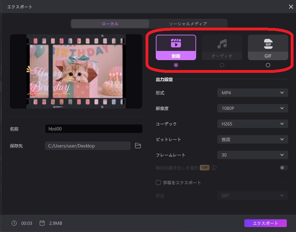Enable the 字幕をエクスポート checkbox
Image resolution: width=296 pixels, height=232 pixels.
[x=158, y=182]
